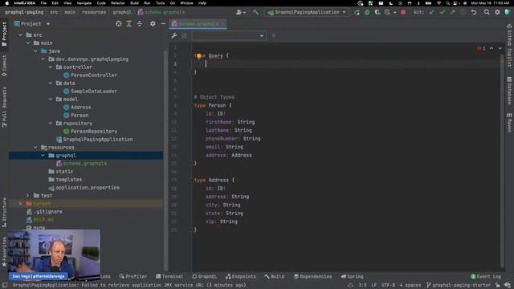The image size is (514, 289).
Task: Click the locate target icon in Project panel
Action: [x=119, y=23]
